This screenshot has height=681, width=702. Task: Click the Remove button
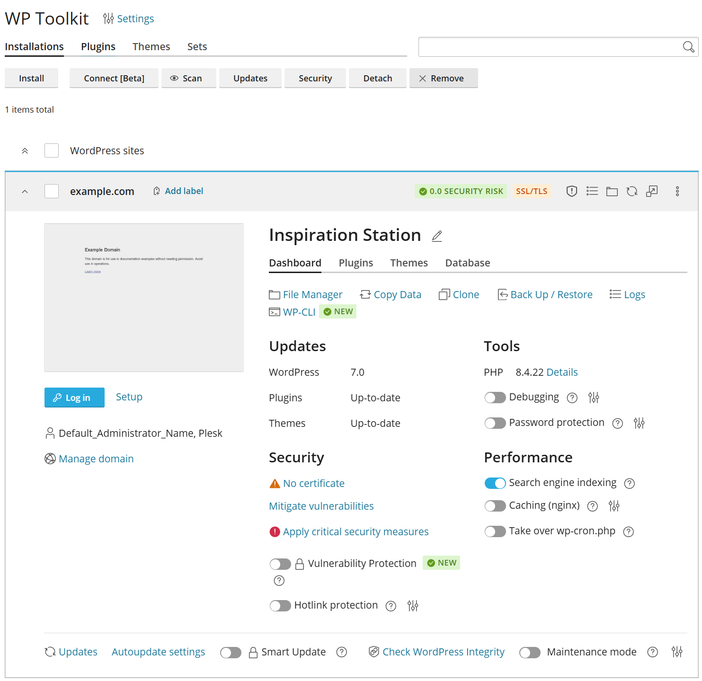point(444,78)
